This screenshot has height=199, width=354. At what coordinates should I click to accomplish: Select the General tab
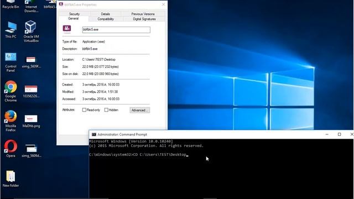[x=74, y=18]
